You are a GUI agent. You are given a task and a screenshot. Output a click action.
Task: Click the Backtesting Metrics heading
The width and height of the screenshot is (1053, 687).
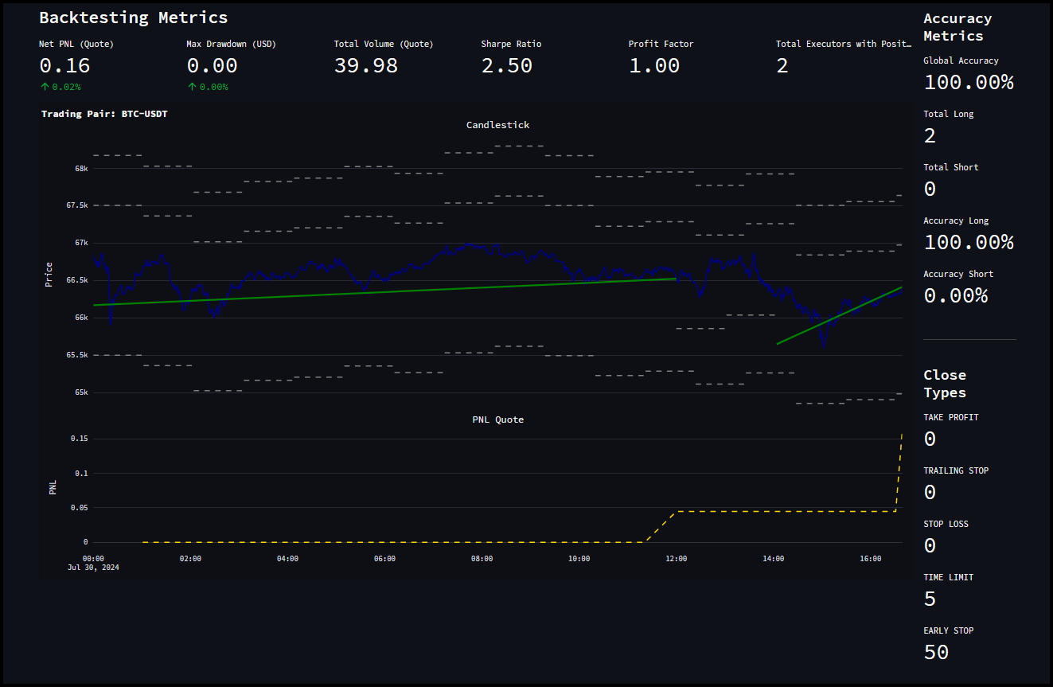coord(134,18)
